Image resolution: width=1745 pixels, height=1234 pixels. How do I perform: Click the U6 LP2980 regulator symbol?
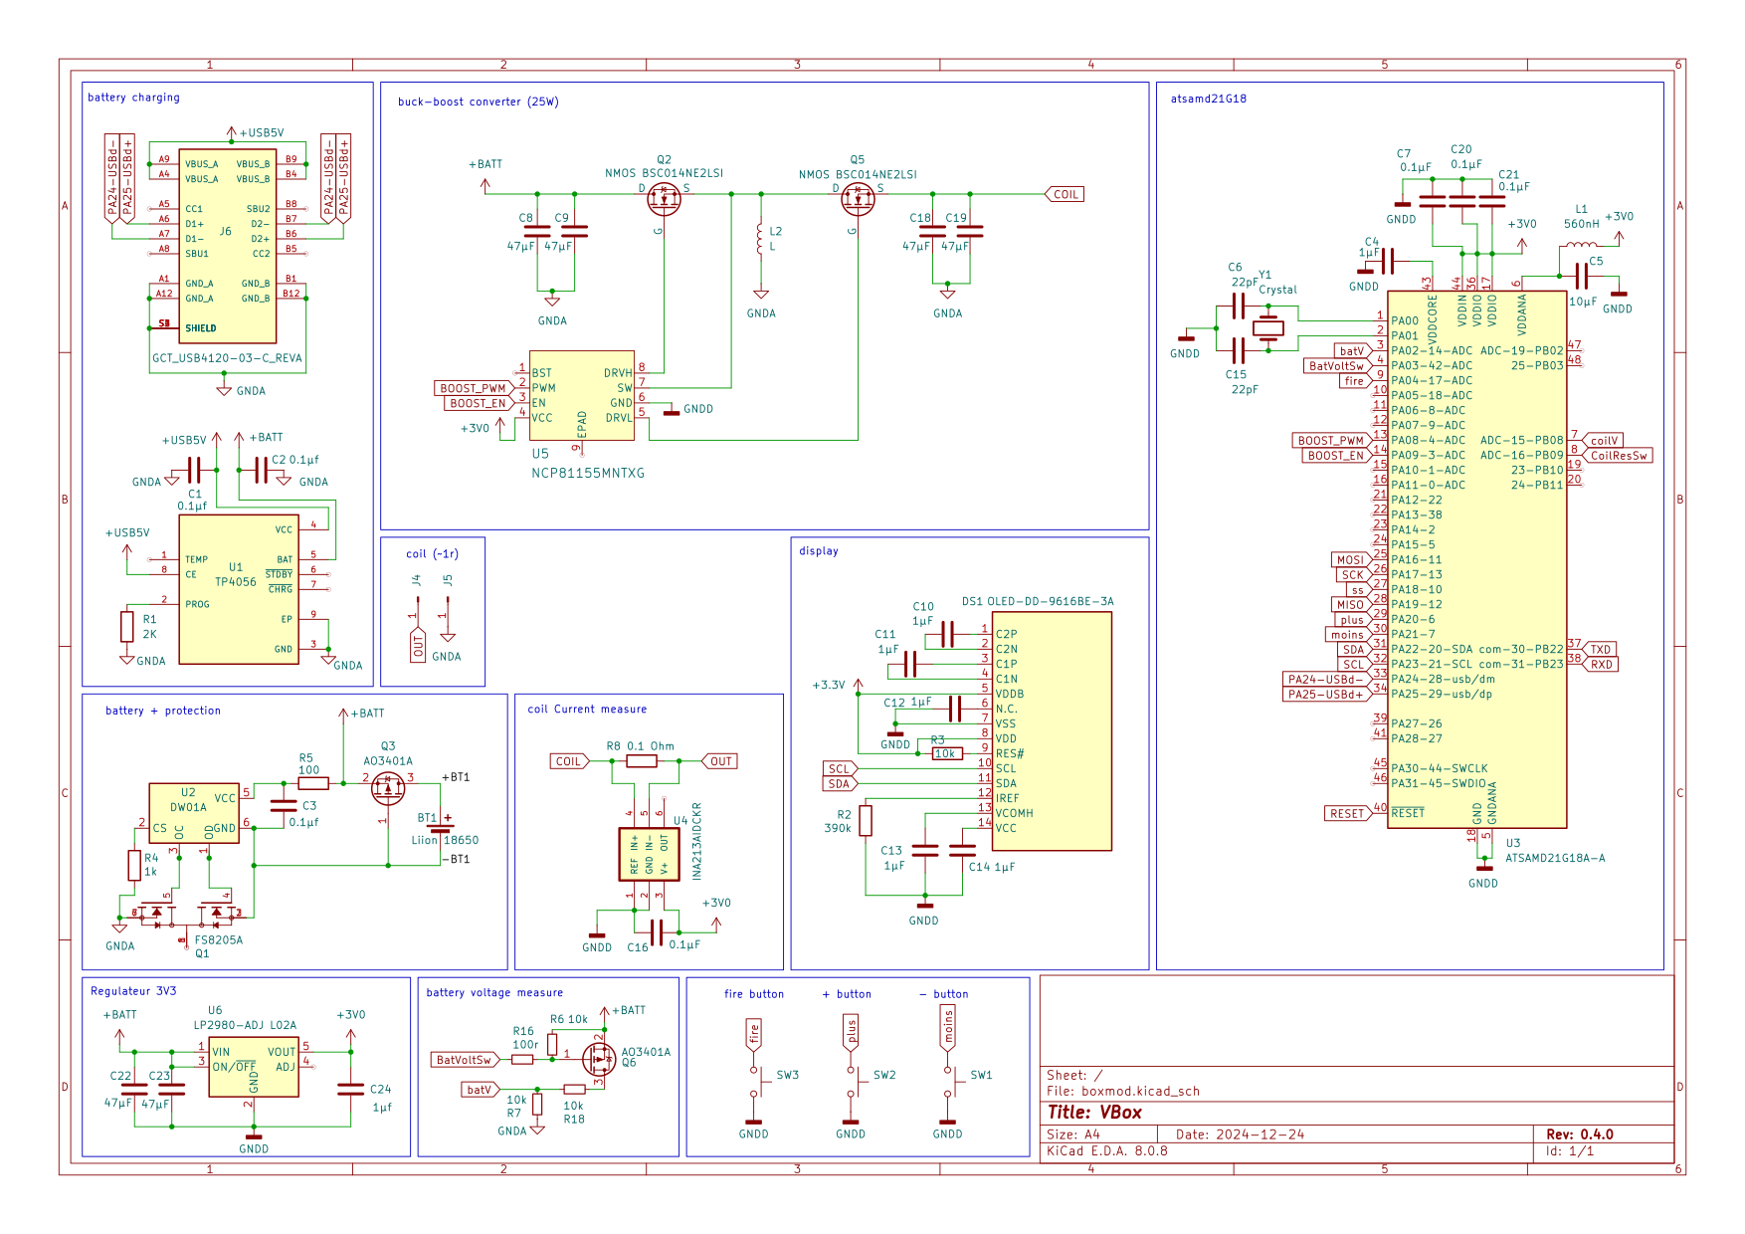(x=254, y=1067)
